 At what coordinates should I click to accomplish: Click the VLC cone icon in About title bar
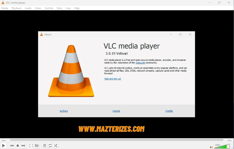[x=42, y=34]
